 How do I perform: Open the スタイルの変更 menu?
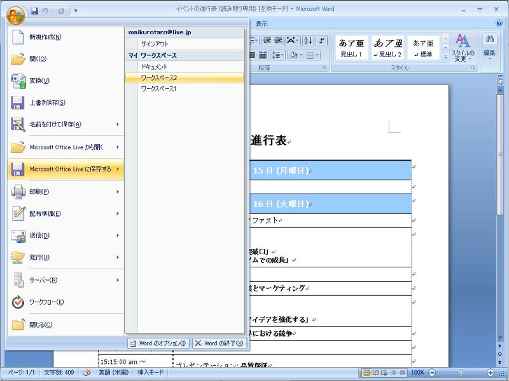463,48
